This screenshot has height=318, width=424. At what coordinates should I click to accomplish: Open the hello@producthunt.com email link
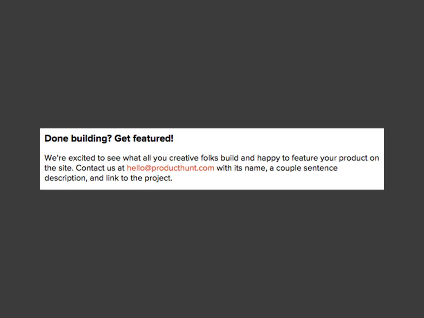click(170, 168)
